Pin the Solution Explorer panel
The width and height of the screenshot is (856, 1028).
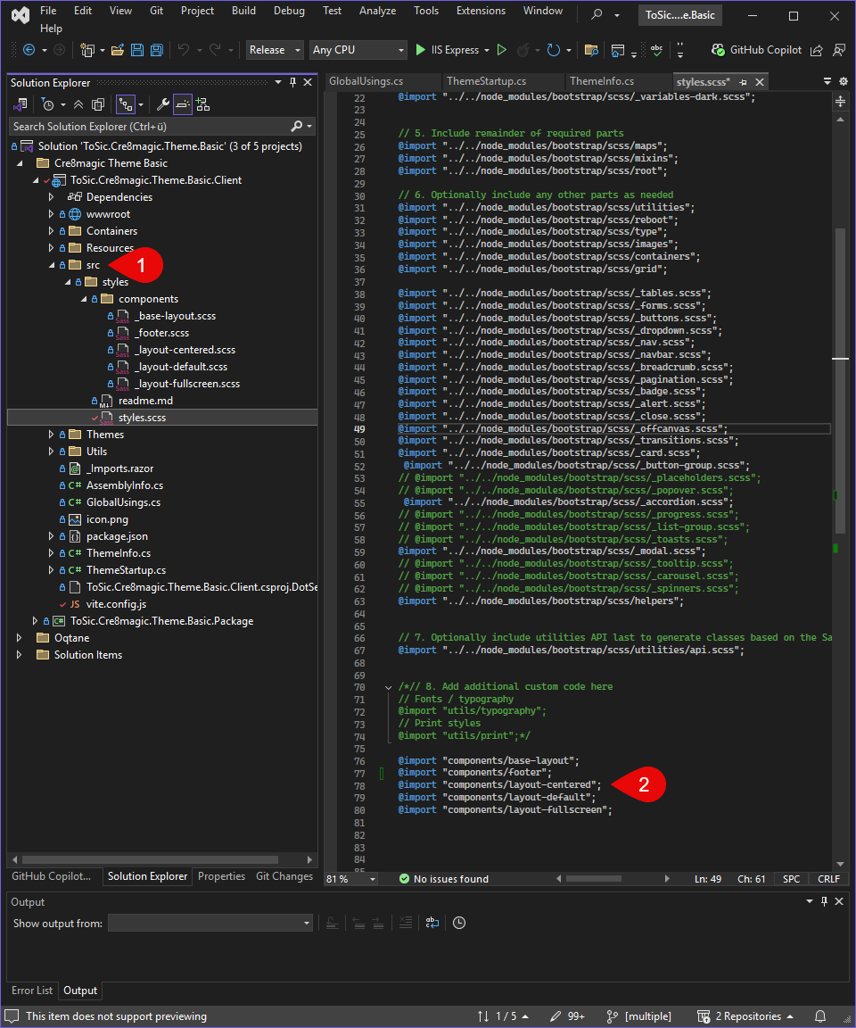(292, 82)
